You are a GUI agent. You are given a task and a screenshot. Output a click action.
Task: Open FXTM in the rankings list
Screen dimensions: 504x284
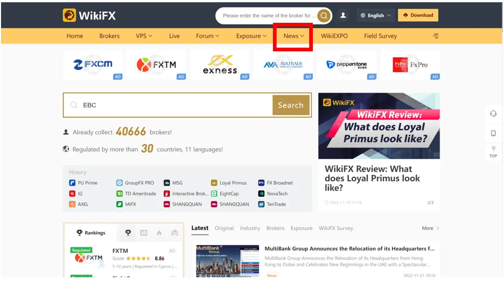[123, 258]
